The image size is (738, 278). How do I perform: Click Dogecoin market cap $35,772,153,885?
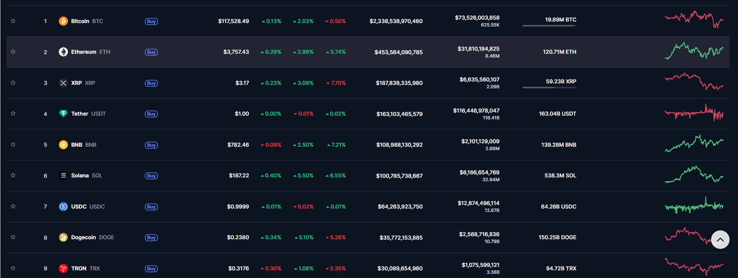401,238
